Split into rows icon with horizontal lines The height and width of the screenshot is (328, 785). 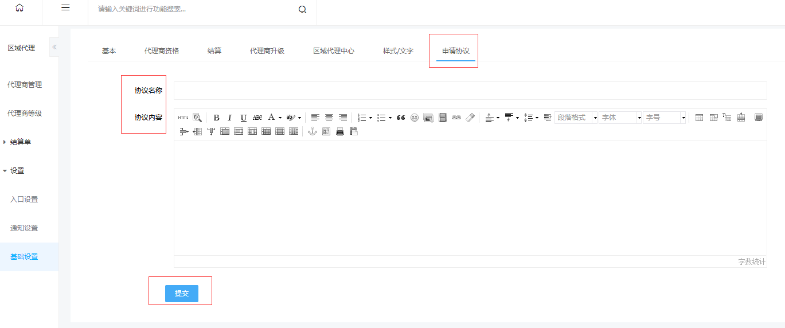tap(280, 131)
